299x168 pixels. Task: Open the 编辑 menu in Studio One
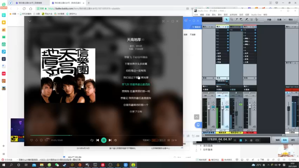(x=202, y=15)
